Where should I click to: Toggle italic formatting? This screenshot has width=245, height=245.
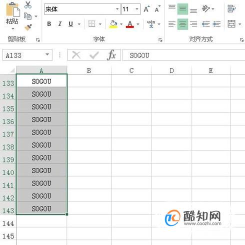60,24
